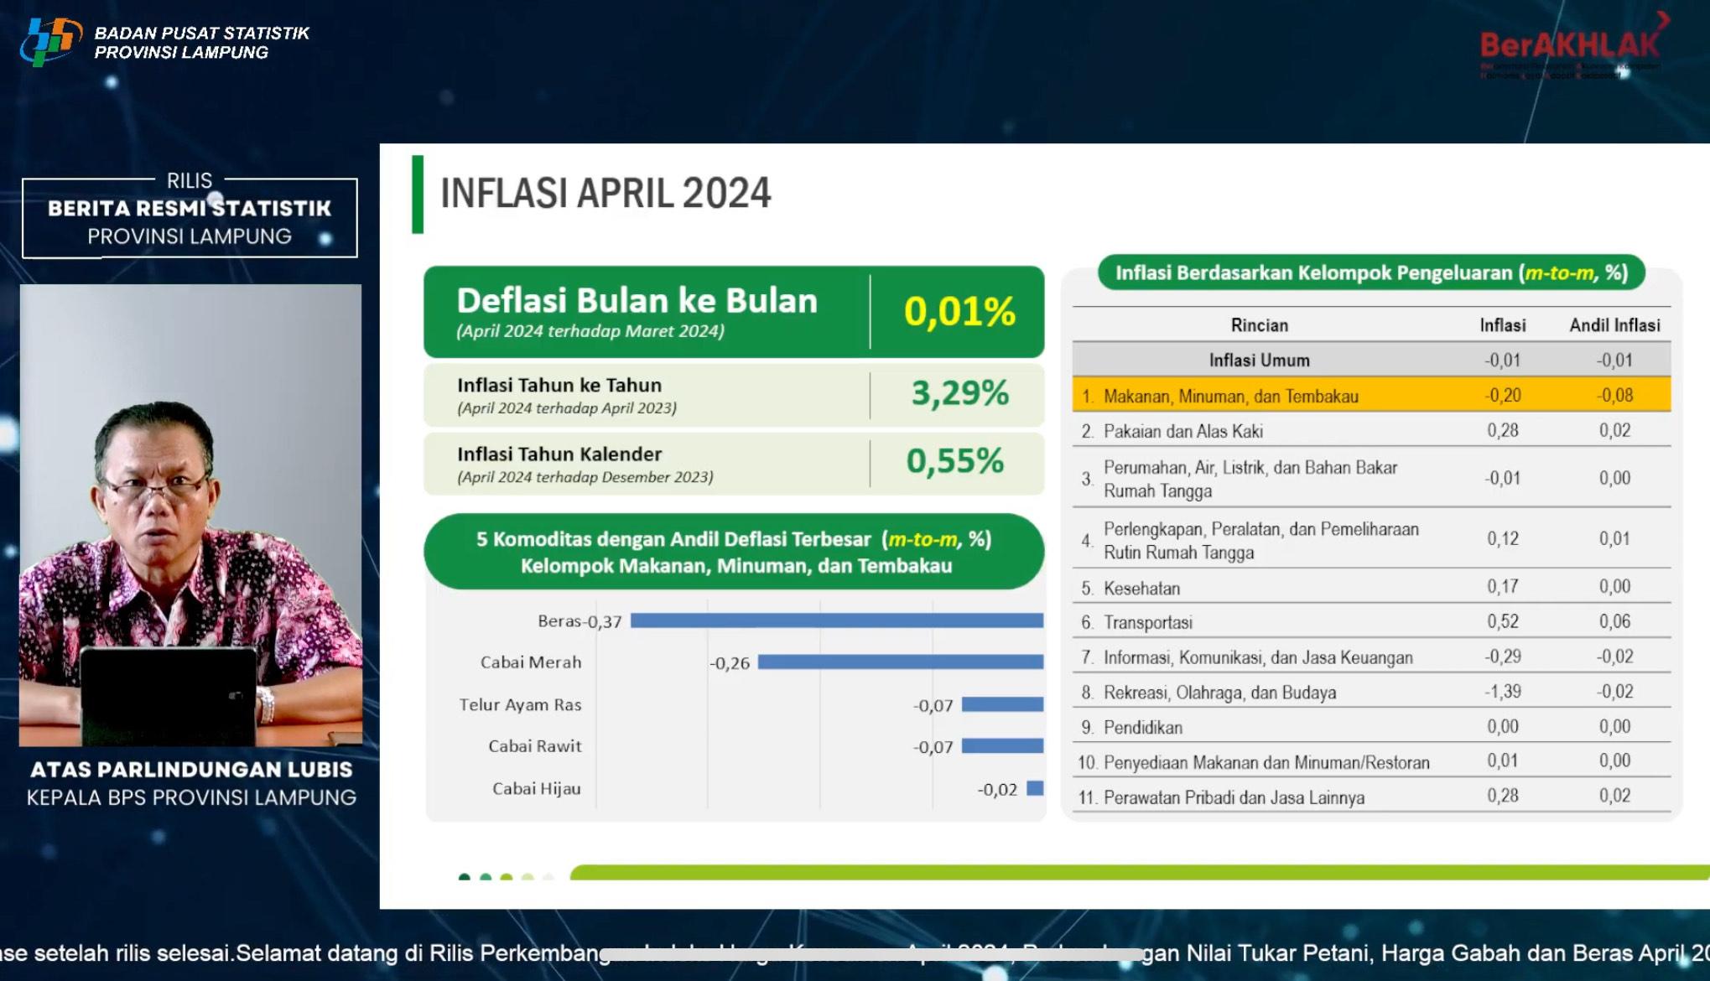Click the slide progress dots indicator
The width and height of the screenshot is (1710, 981).
click(x=506, y=877)
